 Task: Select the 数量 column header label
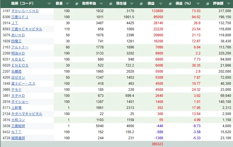59,3
